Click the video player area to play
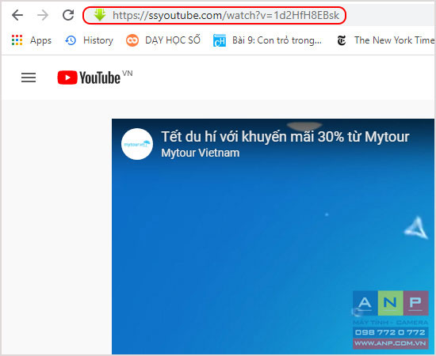436x356 pixels. point(273,237)
